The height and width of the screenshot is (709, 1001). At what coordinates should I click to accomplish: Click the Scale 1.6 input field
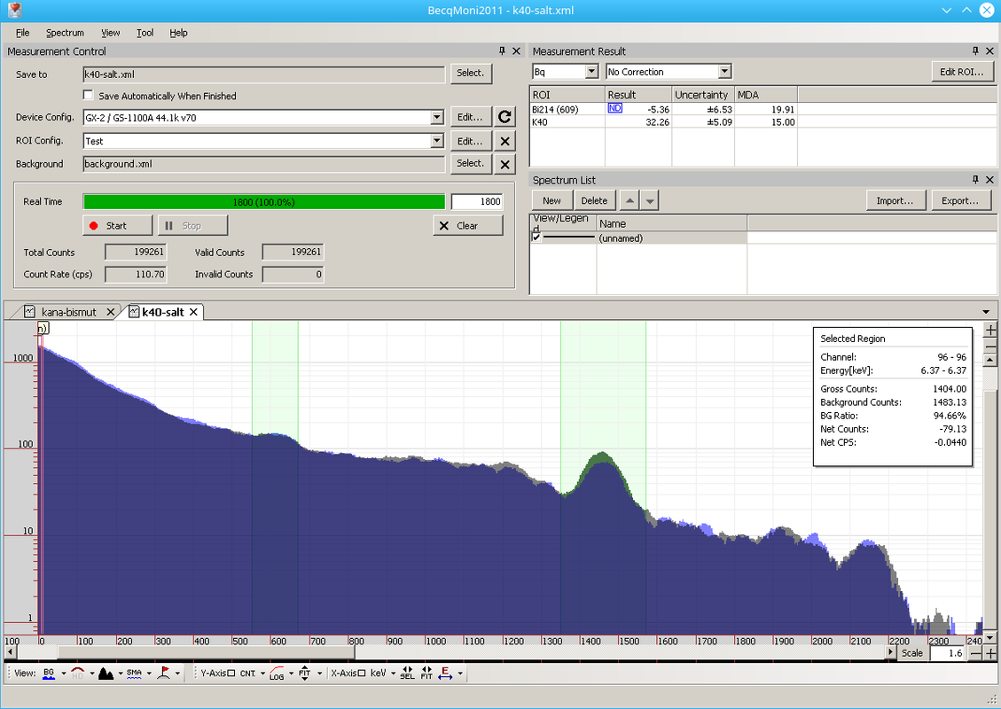[948, 653]
